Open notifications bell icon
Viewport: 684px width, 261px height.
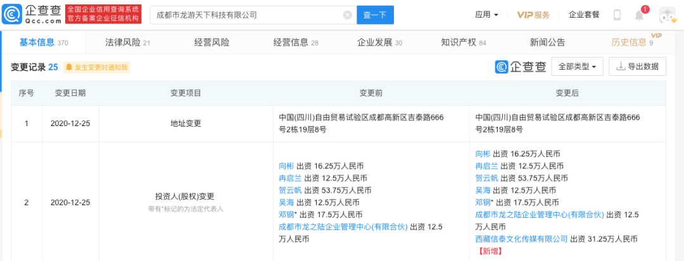(x=639, y=15)
